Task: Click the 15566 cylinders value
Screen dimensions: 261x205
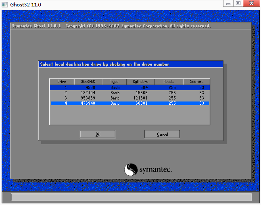Action: [142, 93]
